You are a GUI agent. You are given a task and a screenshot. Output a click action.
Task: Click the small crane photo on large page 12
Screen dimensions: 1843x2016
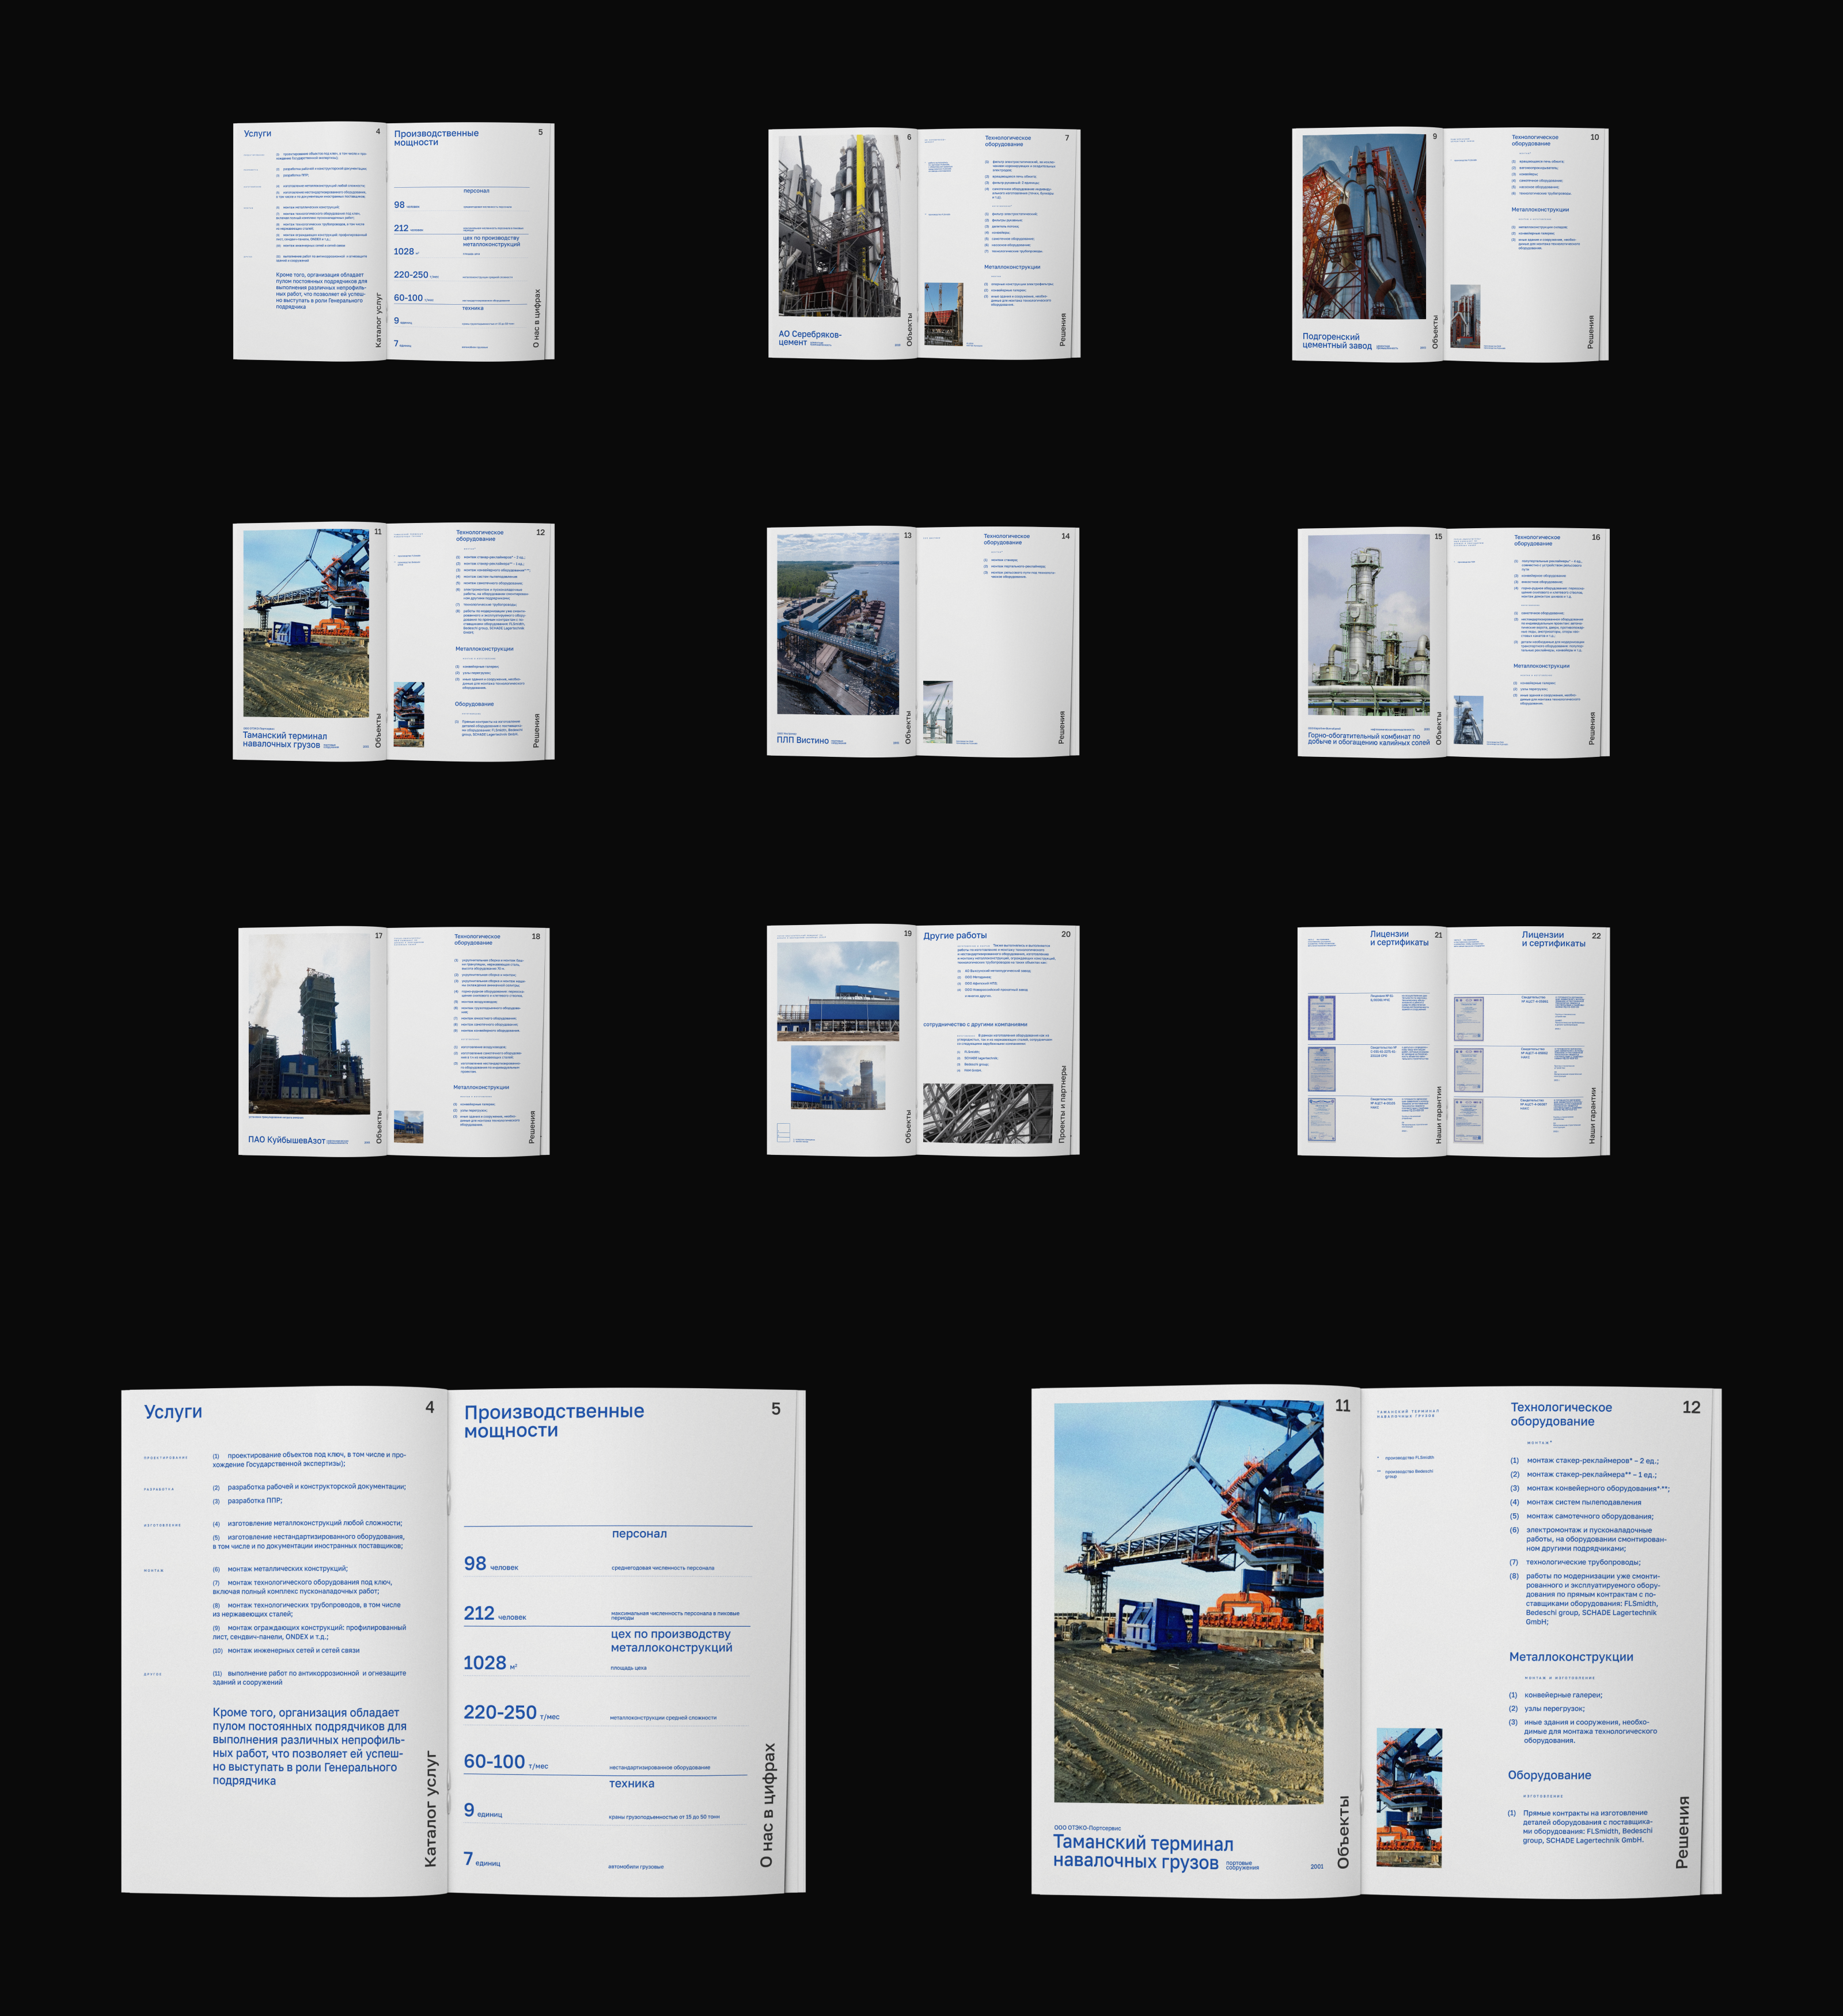(x=1409, y=1797)
